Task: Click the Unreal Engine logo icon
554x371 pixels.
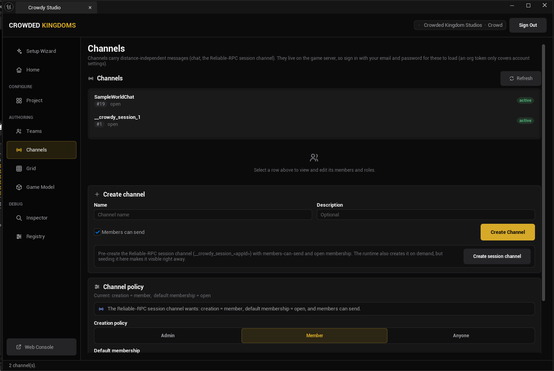Action: (9, 7)
